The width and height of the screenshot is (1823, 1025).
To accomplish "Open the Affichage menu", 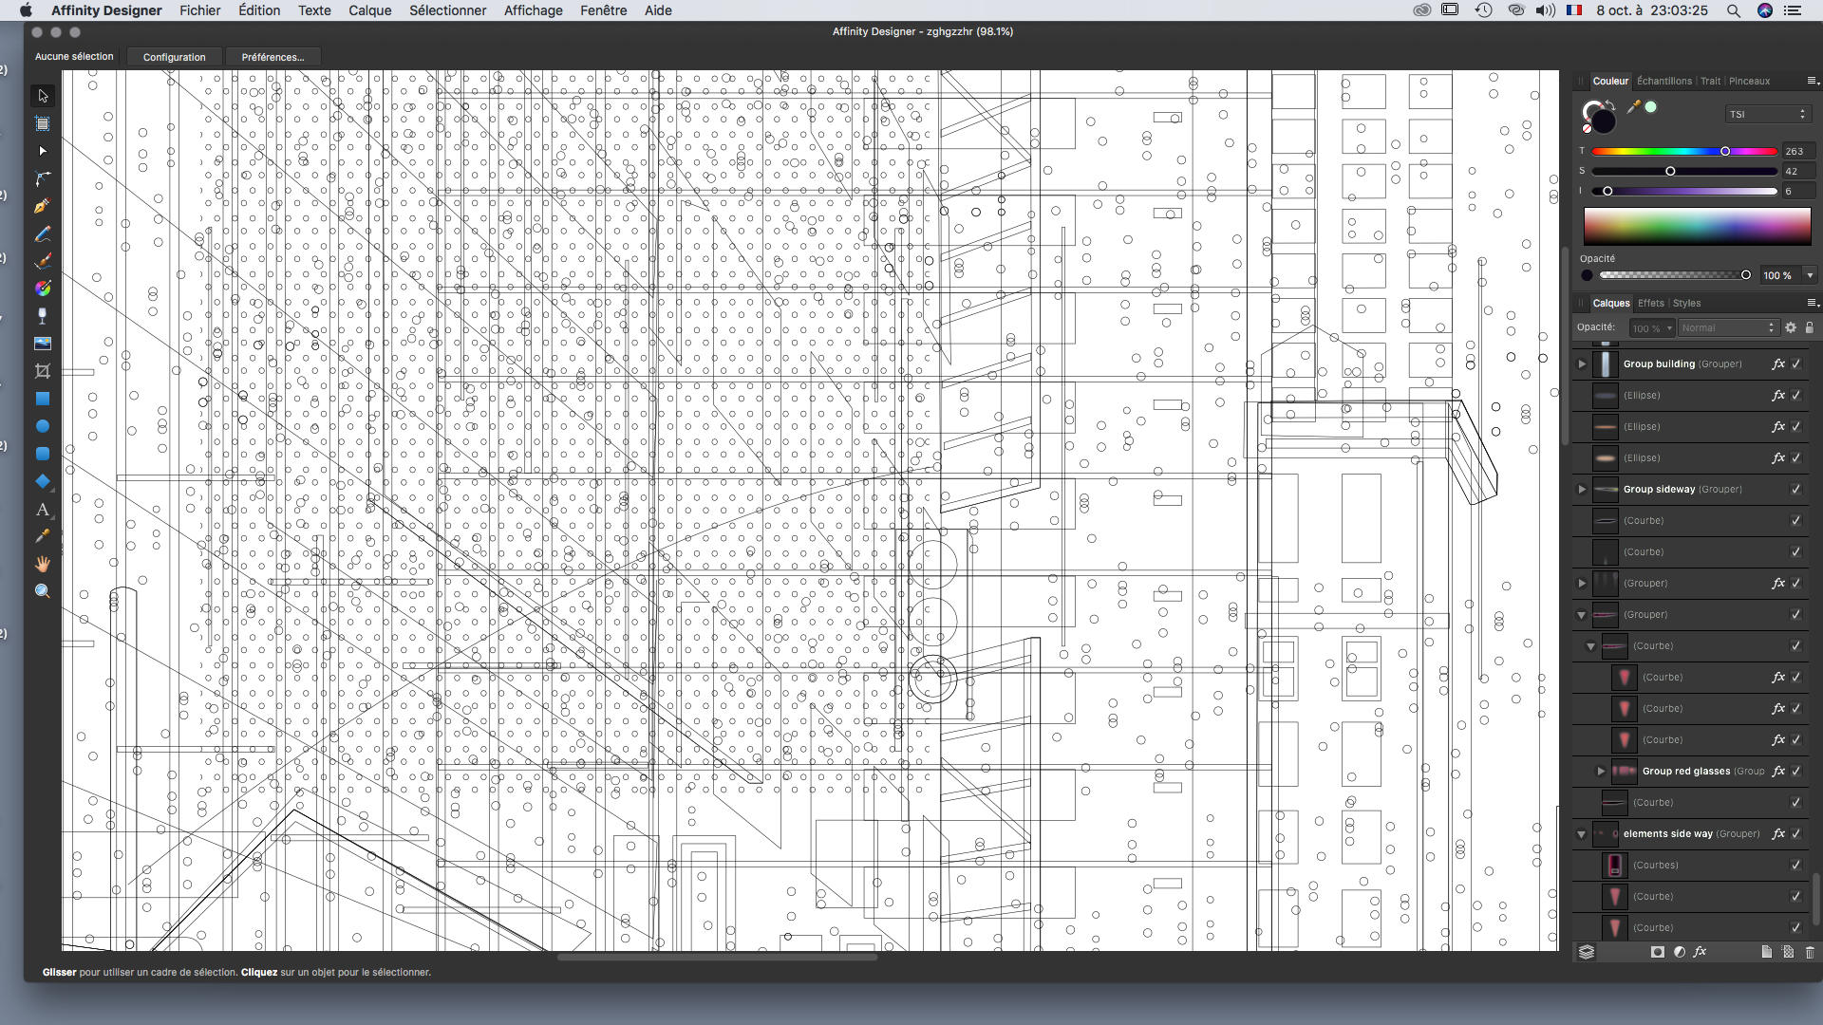I will pos(533,10).
